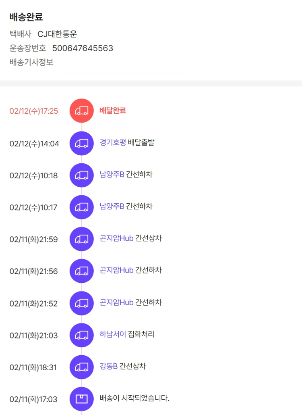Open the 경기호평 location link
Screen dimensions: 302x415
[x=113, y=142]
